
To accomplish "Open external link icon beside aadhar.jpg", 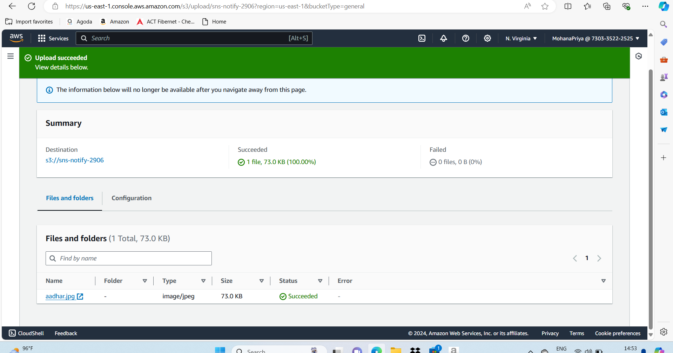I will (x=80, y=297).
